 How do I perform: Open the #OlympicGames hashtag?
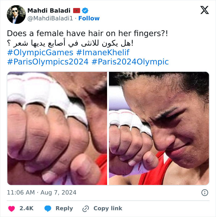point(40,52)
